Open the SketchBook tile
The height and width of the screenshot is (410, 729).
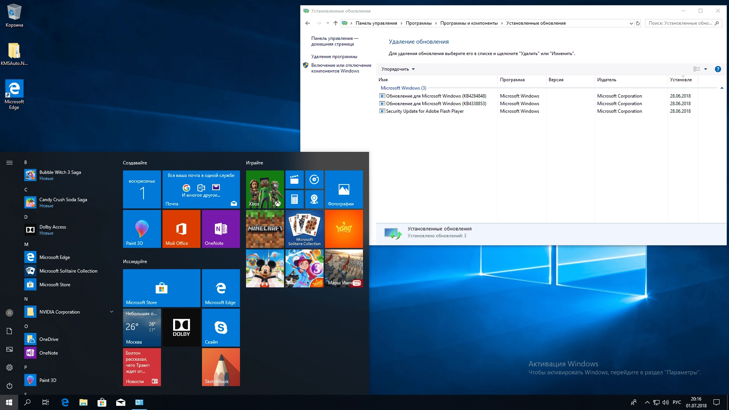[x=221, y=367]
